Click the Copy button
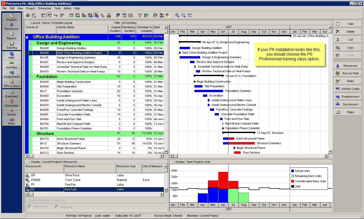Image resolution: width=364 pixels, height=219 pixels. [x=348, y=48]
